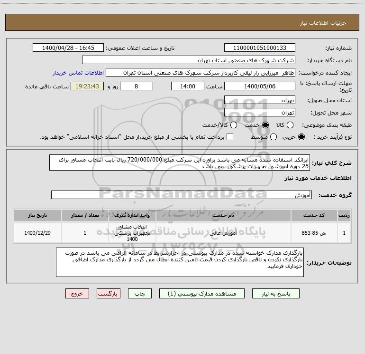The width and height of the screenshot is (365, 354).
Task: Click the نام خدمت column header
Action: [223, 215]
